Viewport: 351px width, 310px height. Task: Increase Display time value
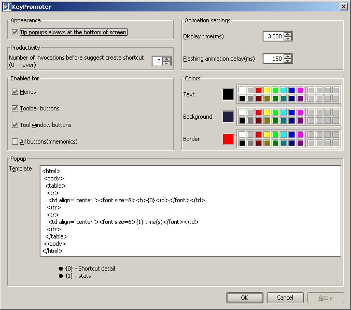(x=288, y=34)
